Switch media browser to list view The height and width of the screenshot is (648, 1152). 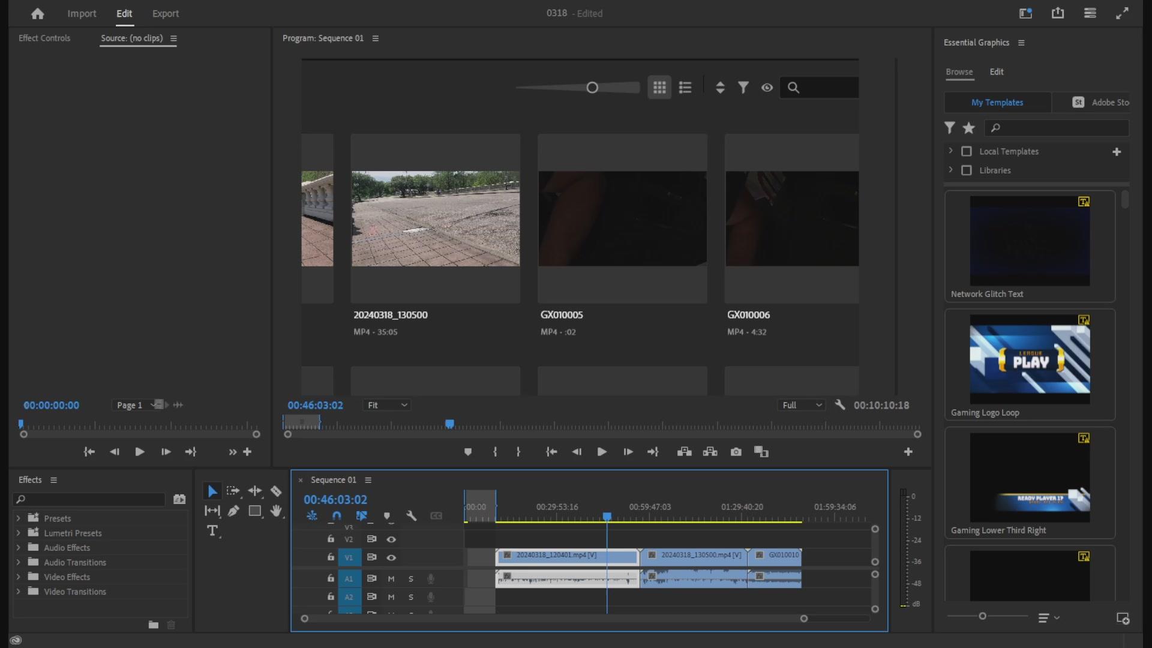pyautogui.click(x=685, y=88)
